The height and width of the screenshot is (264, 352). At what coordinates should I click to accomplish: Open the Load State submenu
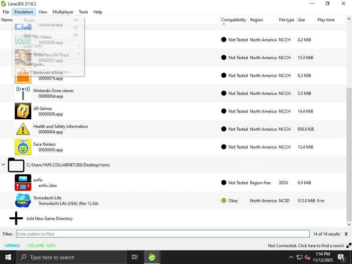pos(48,46)
